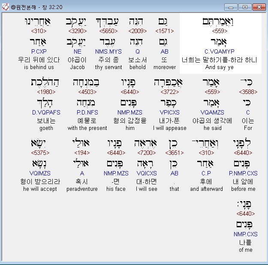Click Strong's number <3651>

[175, 153]
